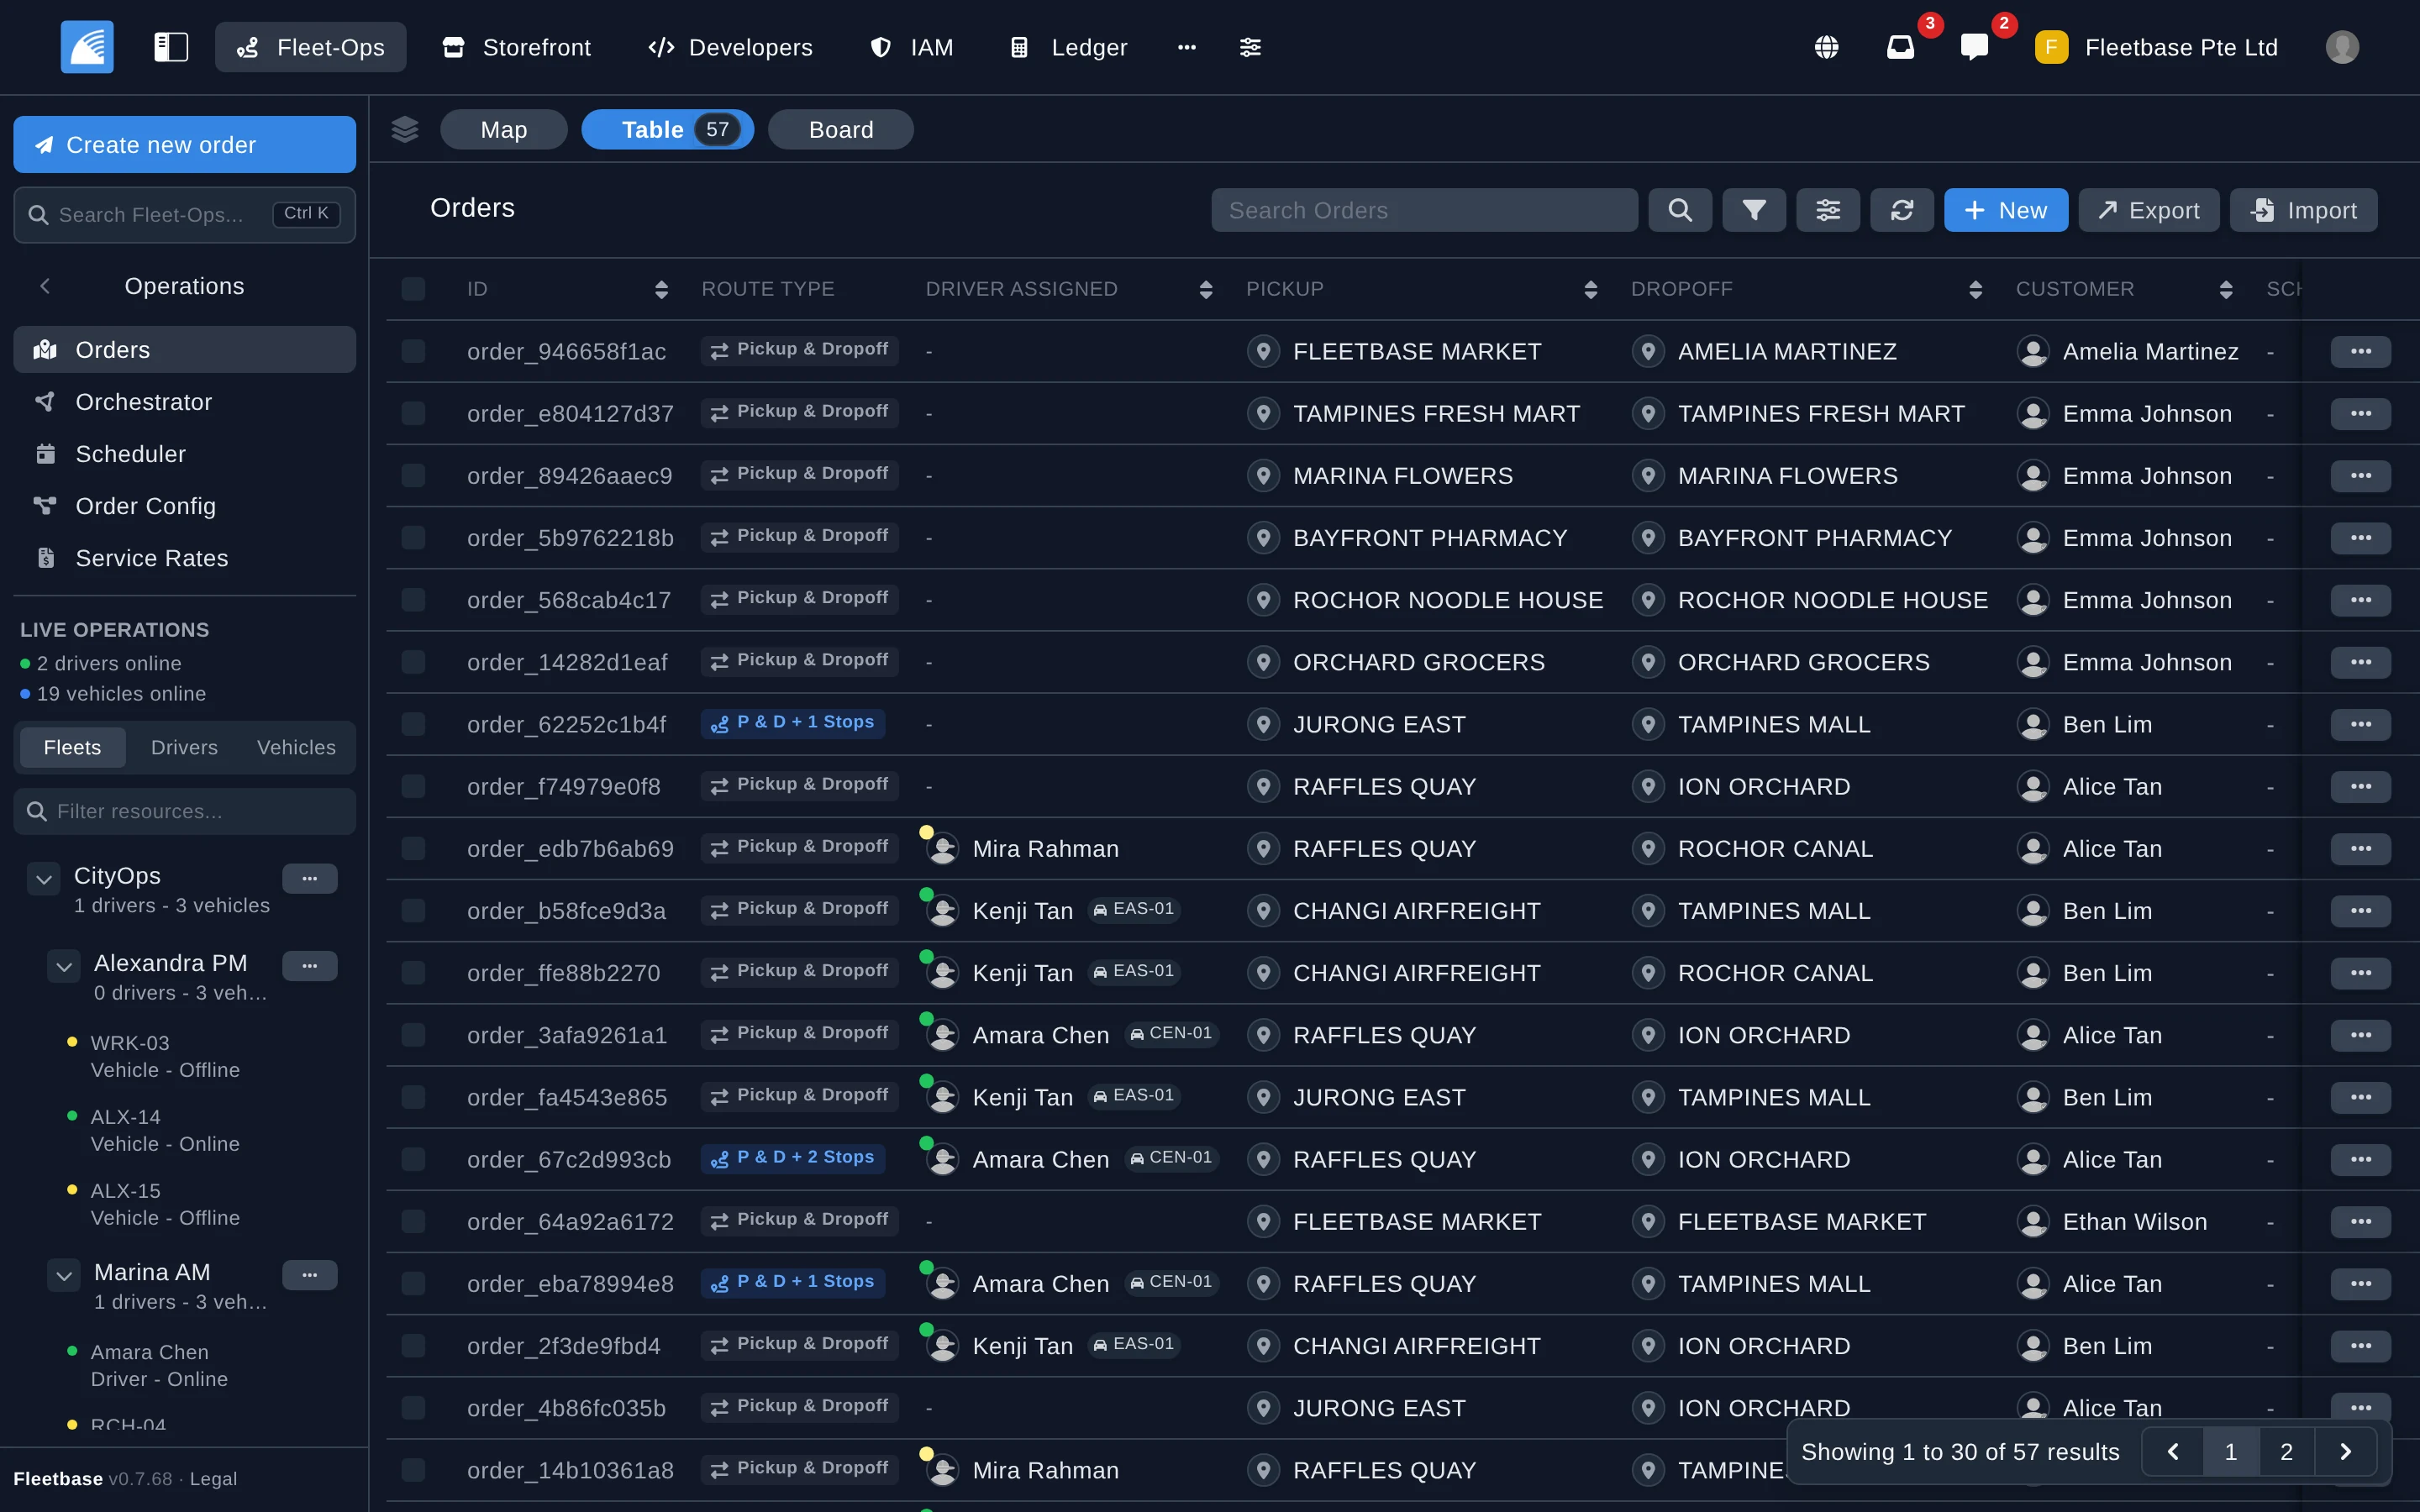Switch to the Map view tab
Viewport: 2420px width, 1512px height.
504,129
